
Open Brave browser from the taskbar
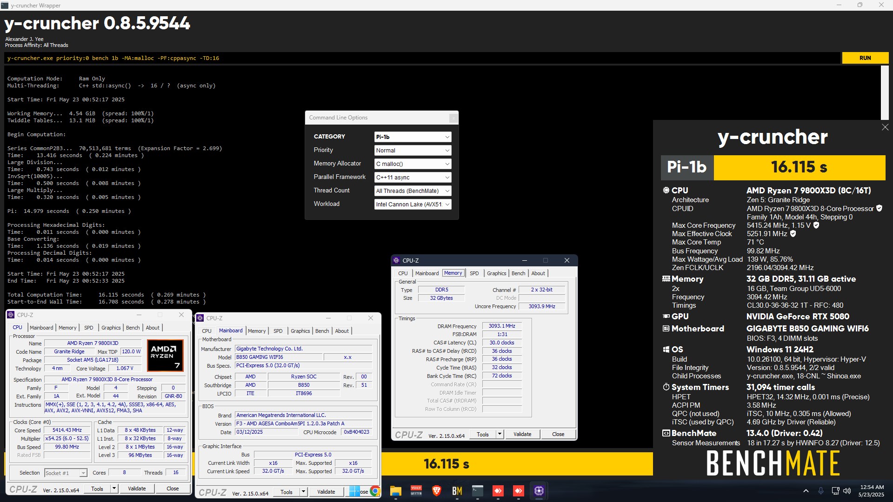tap(437, 491)
